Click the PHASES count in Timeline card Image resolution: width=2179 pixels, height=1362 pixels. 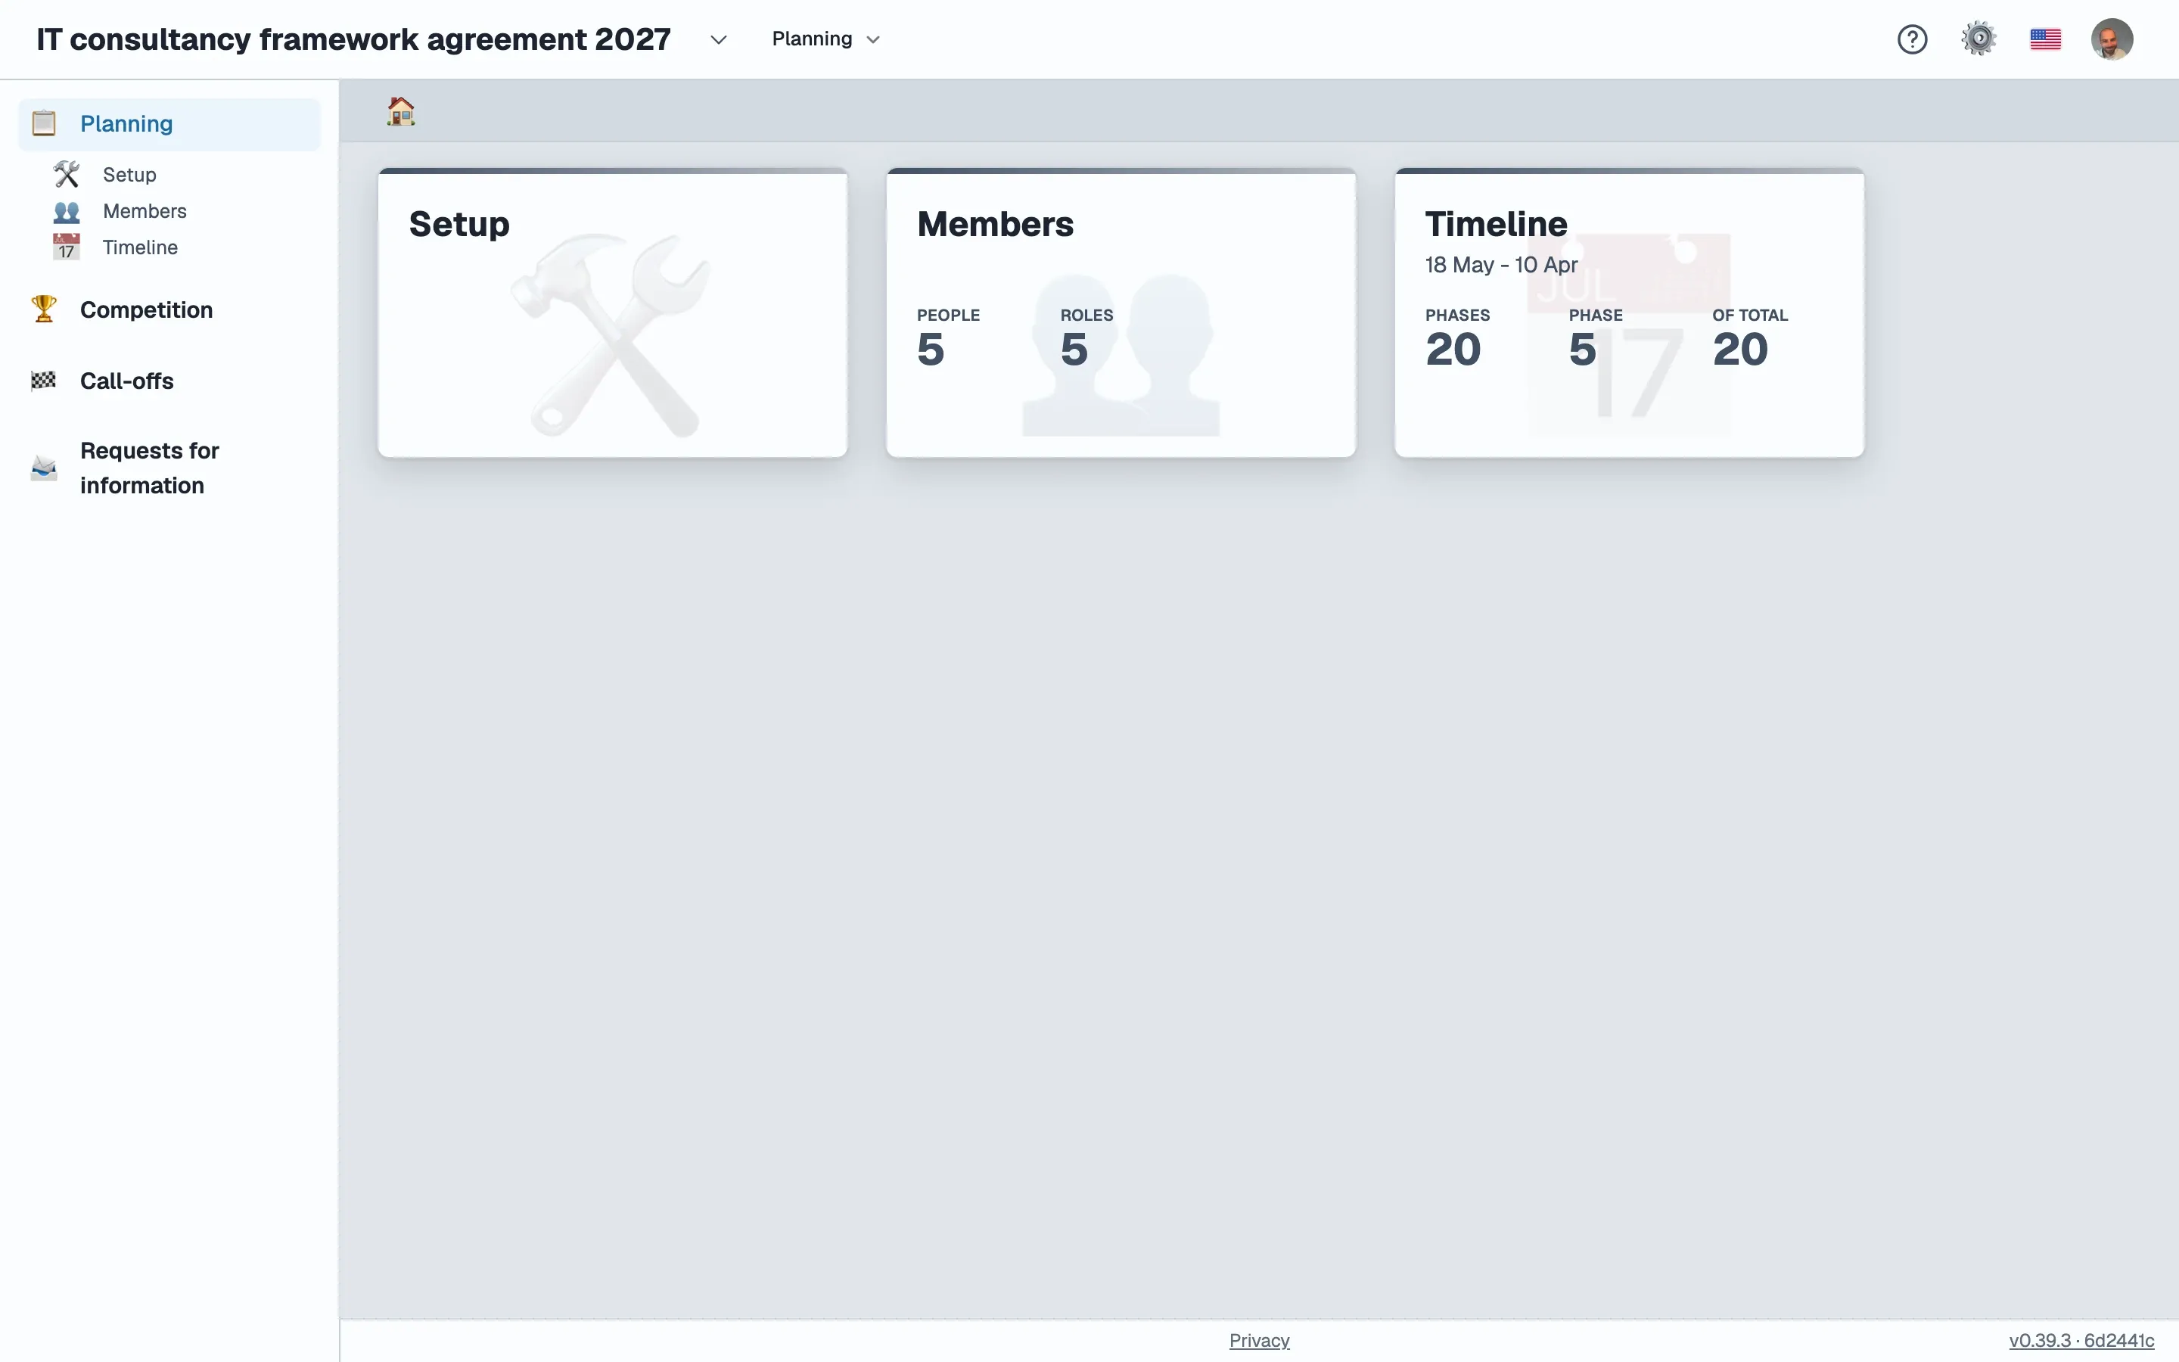[x=1453, y=350]
